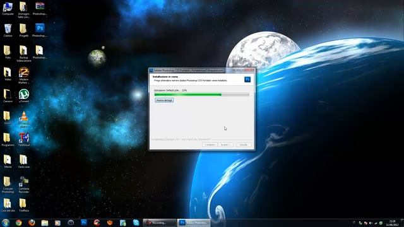Click the Mostra dettagli button
Image resolution: width=404 pixels, height=227 pixels.
point(164,100)
